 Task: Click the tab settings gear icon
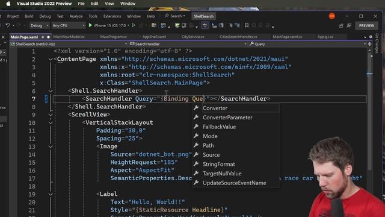click(371, 37)
